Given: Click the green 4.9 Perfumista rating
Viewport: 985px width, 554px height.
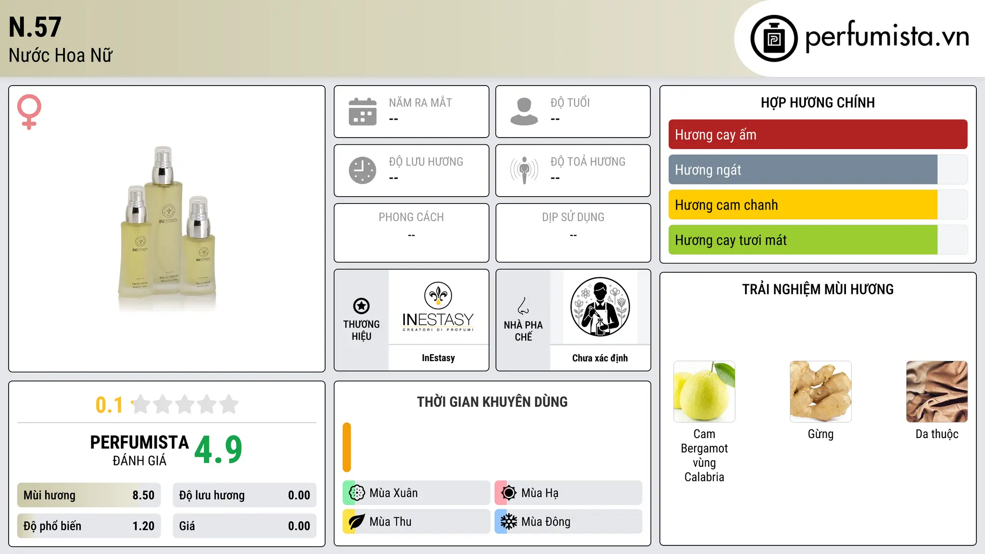Looking at the screenshot, I should (x=218, y=450).
